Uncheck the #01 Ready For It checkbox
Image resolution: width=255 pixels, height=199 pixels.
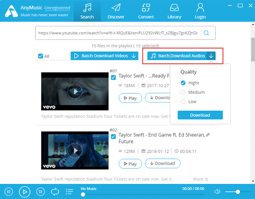click(113, 77)
